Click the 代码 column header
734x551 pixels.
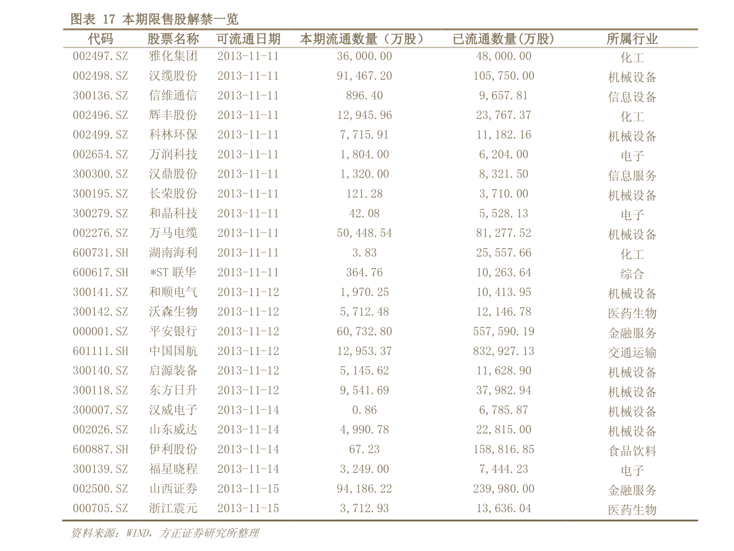click(x=100, y=39)
